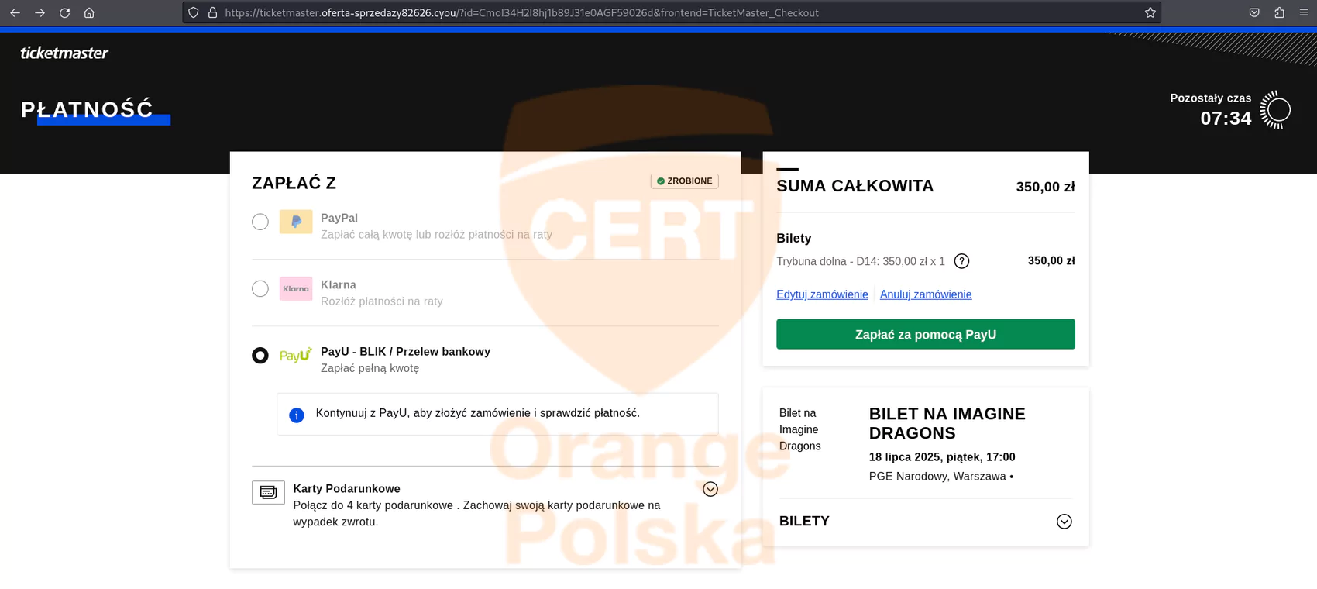Click the ticketmaster logo

click(64, 53)
